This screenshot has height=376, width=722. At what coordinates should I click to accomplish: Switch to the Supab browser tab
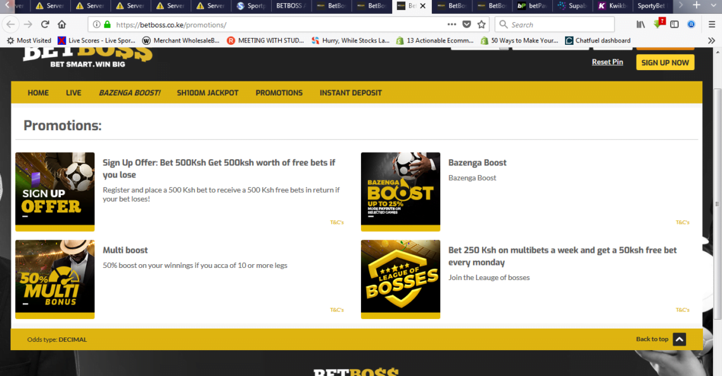(573, 6)
